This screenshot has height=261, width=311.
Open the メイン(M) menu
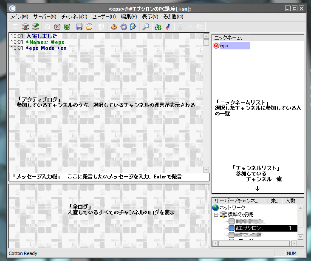19,17
